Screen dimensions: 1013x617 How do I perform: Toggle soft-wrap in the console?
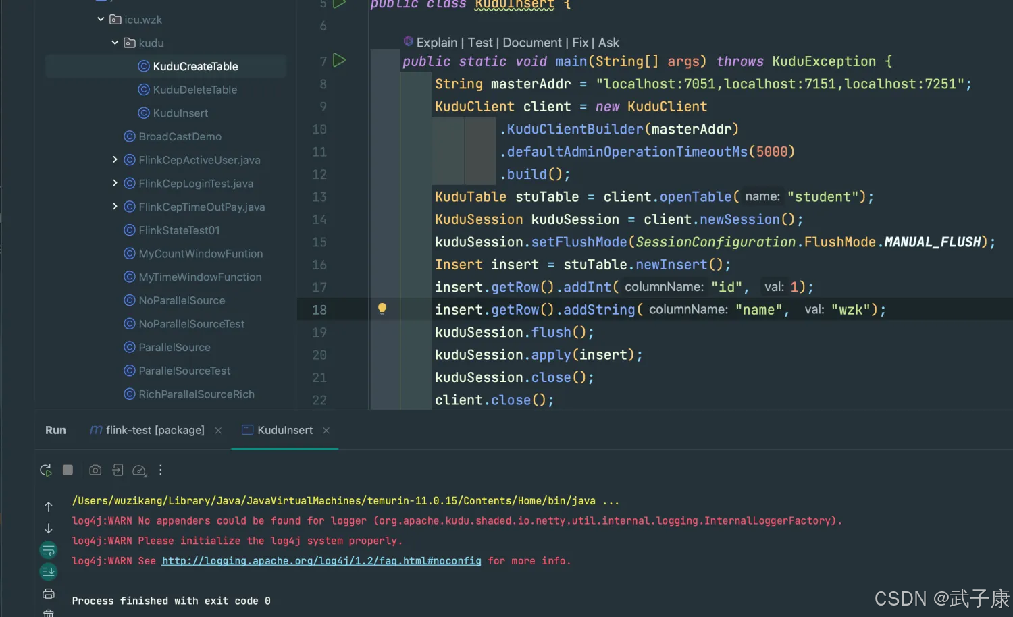[49, 551]
